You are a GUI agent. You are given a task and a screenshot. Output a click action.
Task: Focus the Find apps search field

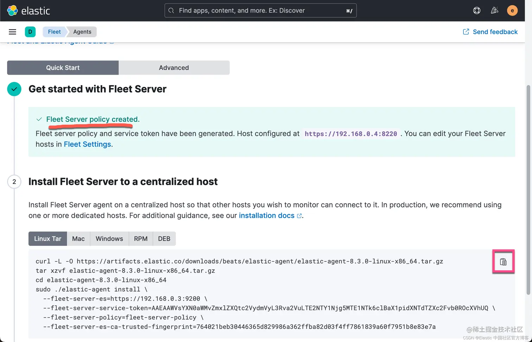[x=260, y=11]
